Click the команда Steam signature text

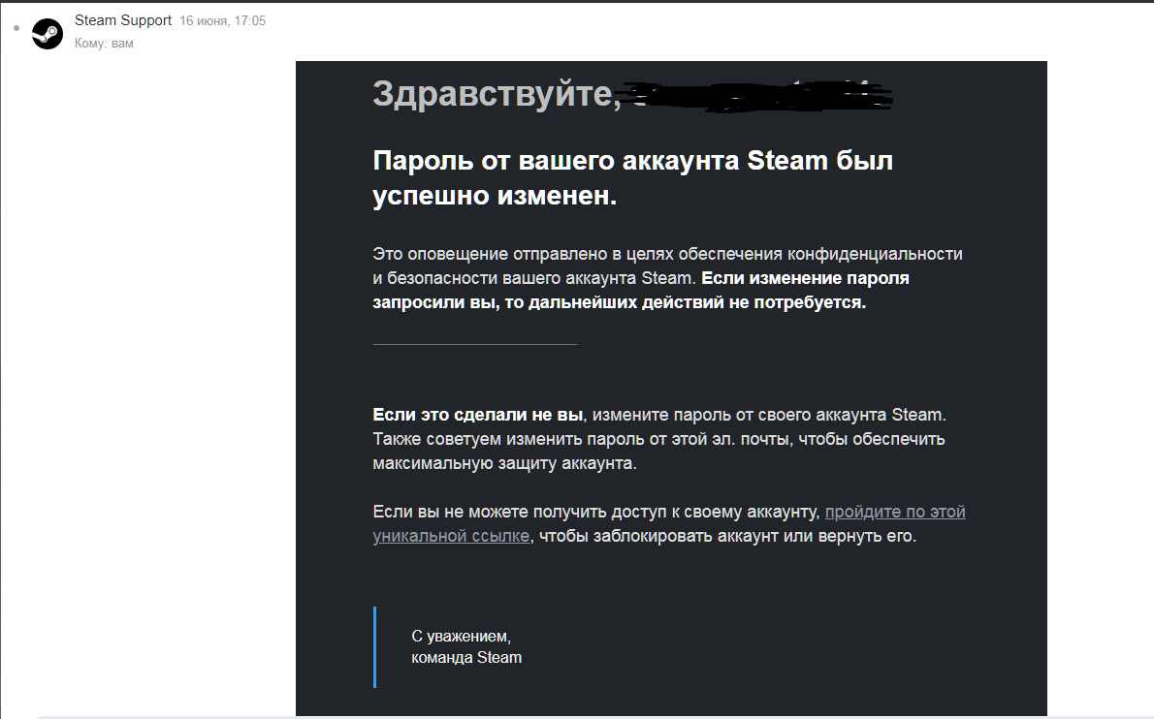pos(466,658)
